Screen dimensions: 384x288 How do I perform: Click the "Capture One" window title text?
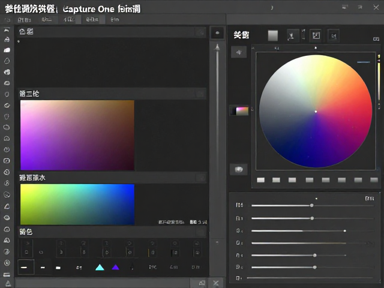tap(88, 9)
